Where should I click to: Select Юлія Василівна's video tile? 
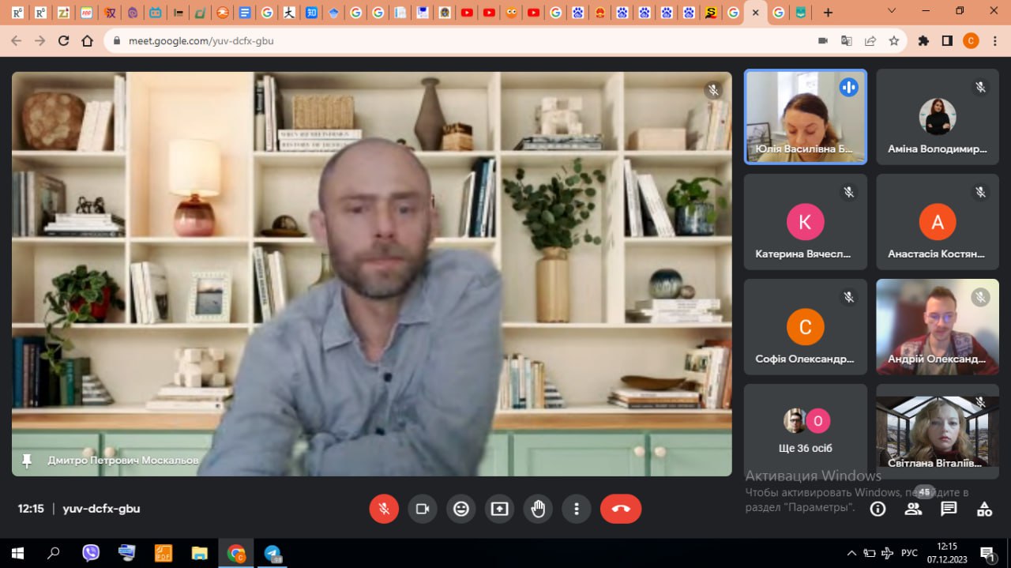[x=805, y=116]
